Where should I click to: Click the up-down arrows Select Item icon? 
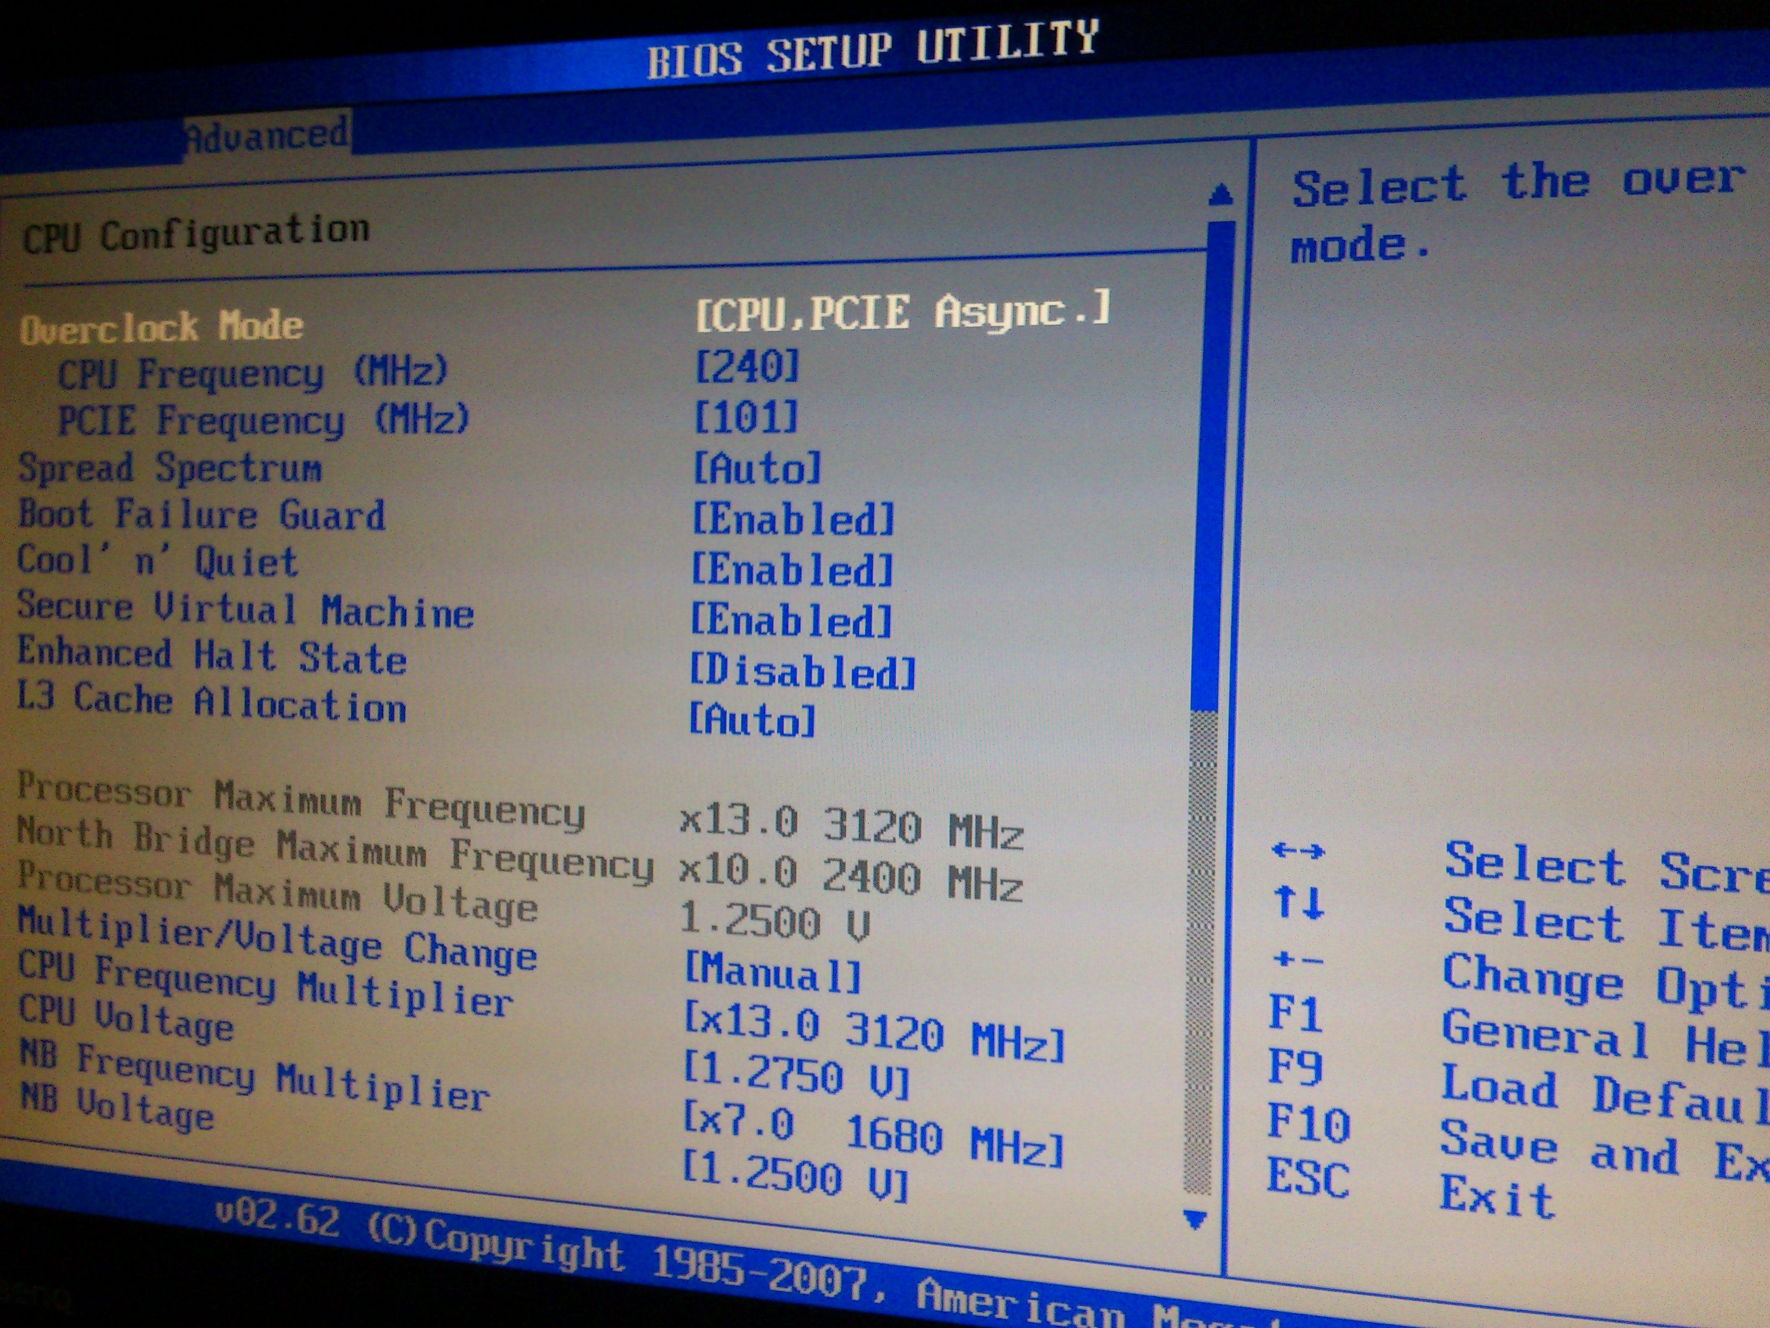[x=1299, y=903]
